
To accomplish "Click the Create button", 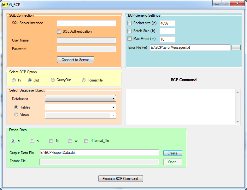I will click(173, 153).
